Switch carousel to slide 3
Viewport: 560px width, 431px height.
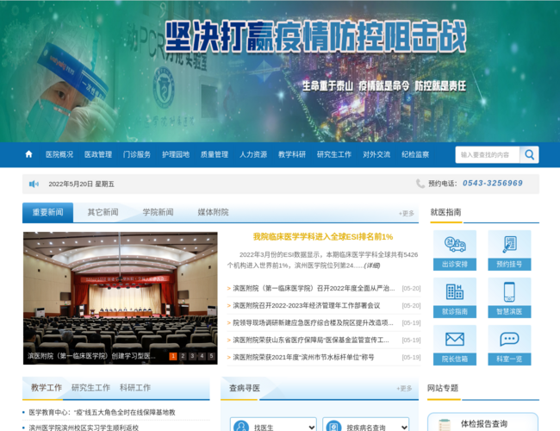[192, 356]
